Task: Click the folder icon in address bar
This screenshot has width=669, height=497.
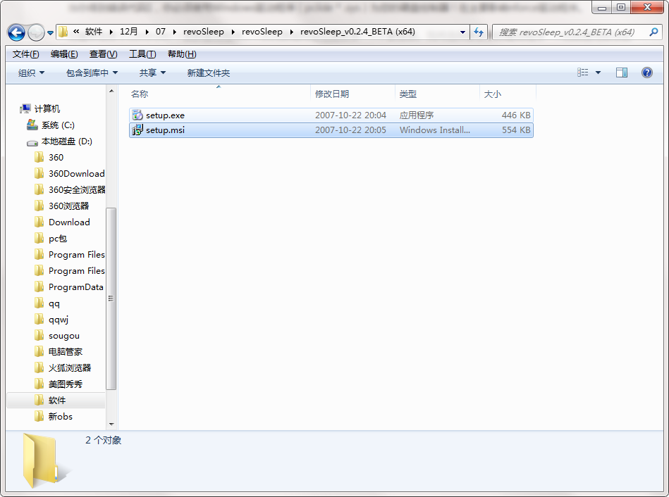Action: [63, 32]
